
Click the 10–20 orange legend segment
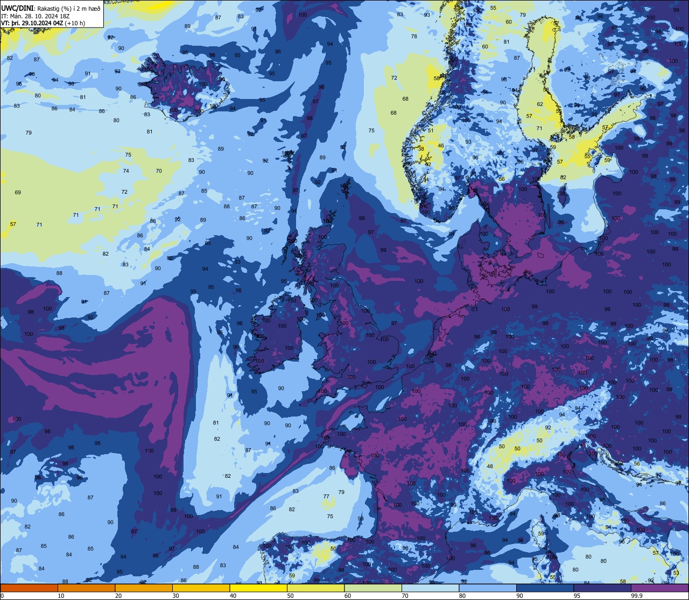[86, 588]
